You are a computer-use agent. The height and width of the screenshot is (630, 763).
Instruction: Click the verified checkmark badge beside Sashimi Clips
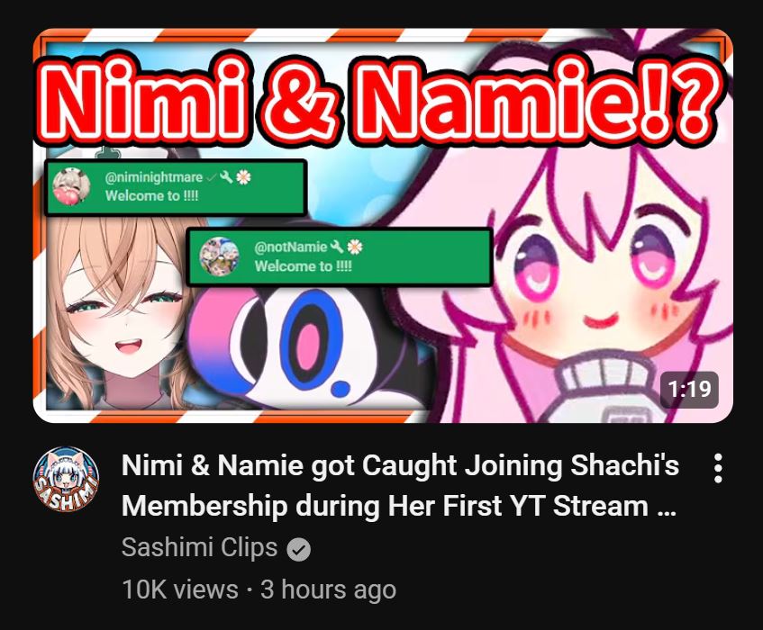click(x=298, y=550)
